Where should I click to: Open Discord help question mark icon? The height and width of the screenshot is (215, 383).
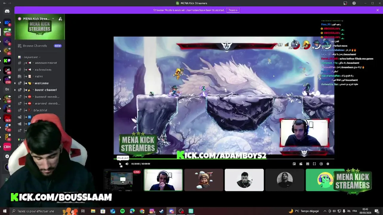tap(354, 3)
